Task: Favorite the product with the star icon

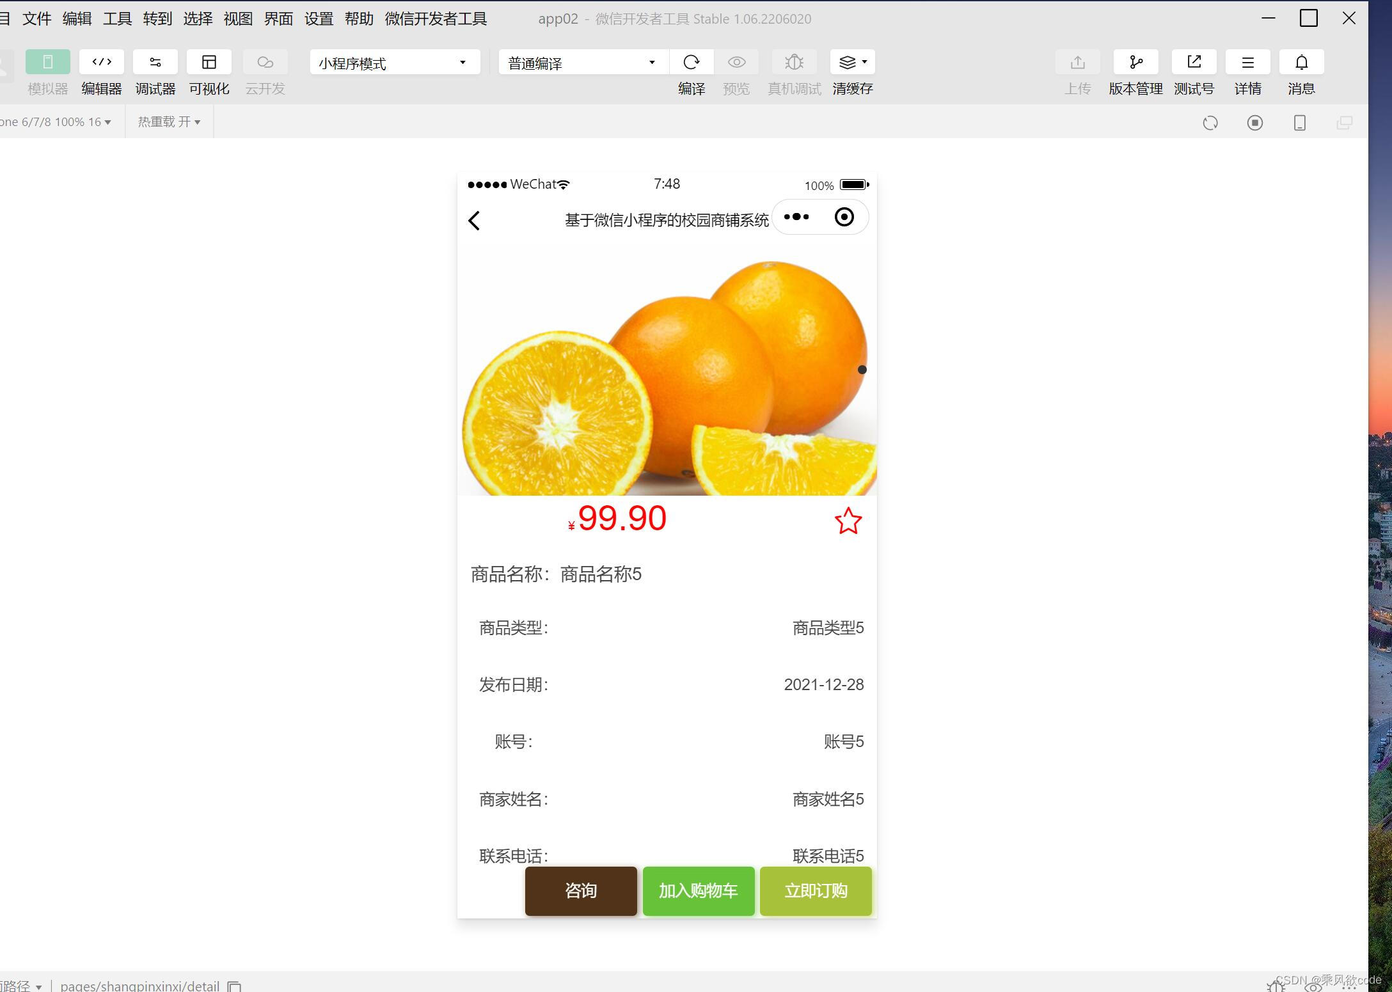Action: pos(848,521)
